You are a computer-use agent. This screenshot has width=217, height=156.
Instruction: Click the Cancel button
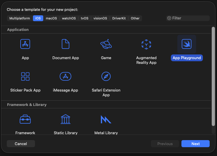(x=21, y=144)
